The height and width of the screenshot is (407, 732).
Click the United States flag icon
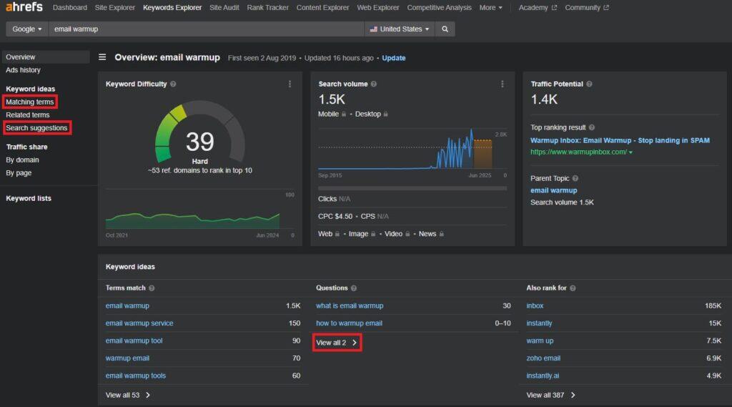pos(373,29)
